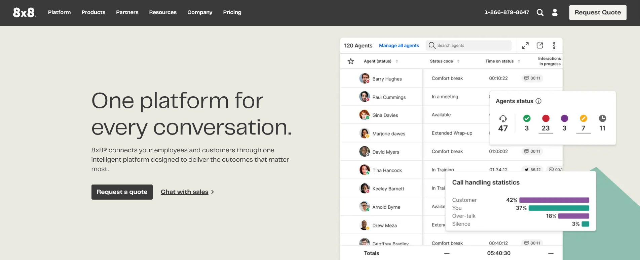640x260 pixels.
Task: Open the Products menu
Action: pos(93,12)
